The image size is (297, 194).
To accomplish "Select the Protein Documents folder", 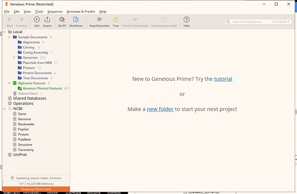I will click(x=37, y=73).
